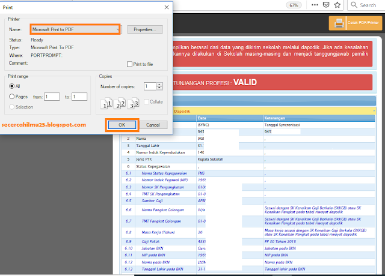
Task: Open printer Properties
Action: (145, 29)
